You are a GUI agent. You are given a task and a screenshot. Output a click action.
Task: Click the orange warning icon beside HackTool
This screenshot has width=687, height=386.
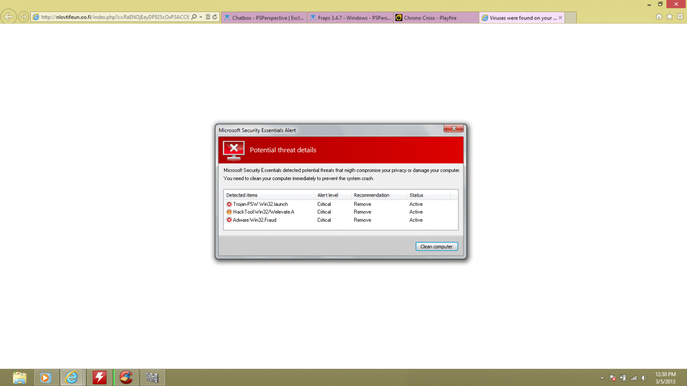tap(229, 212)
